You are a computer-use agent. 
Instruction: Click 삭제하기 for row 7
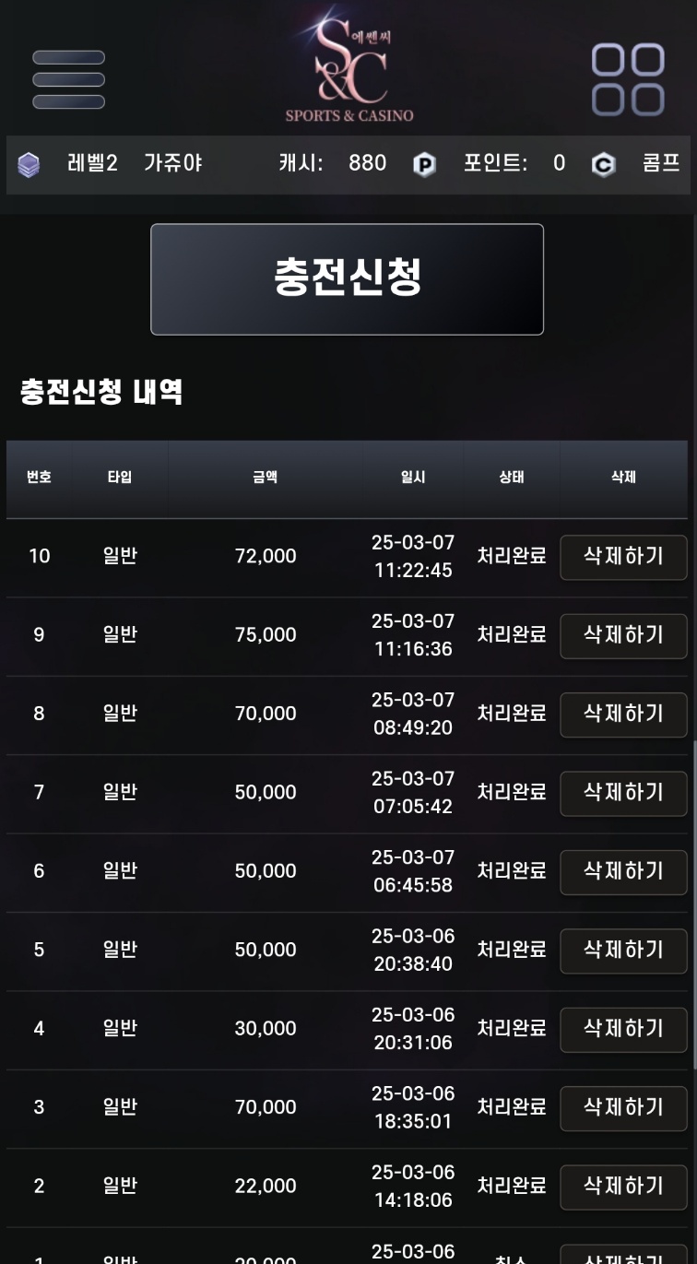(x=623, y=793)
